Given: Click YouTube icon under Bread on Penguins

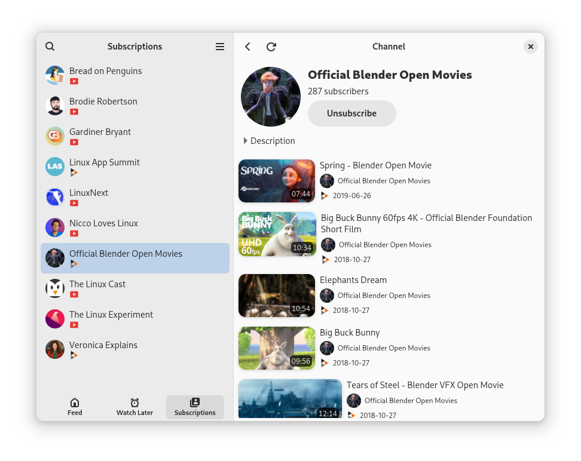Looking at the screenshot, I should click(x=74, y=81).
